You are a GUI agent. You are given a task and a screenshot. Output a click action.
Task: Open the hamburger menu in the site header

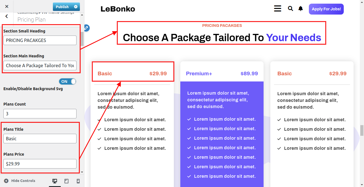point(278,9)
